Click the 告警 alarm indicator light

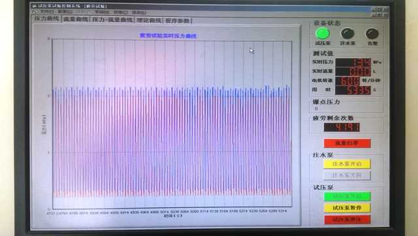coord(372,33)
